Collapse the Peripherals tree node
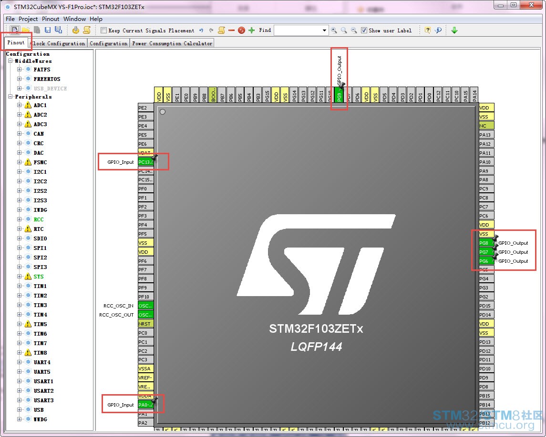This screenshot has width=546, height=437. (10, 96)
